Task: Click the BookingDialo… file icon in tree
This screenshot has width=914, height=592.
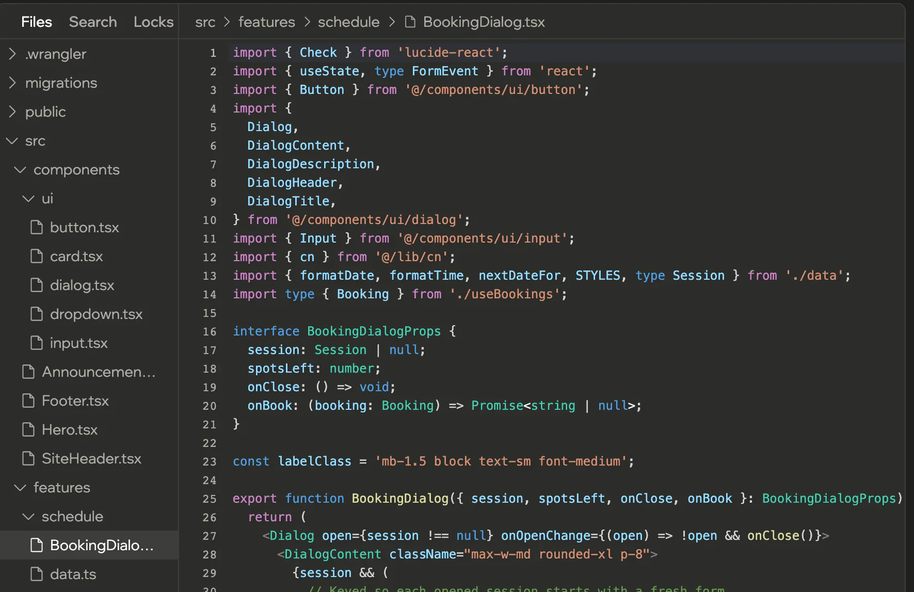Action: pos(37,545)
